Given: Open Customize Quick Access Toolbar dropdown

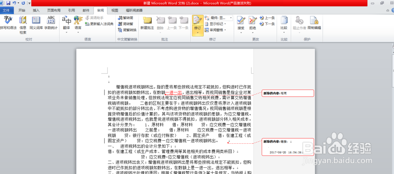Looking at the screenshot, I should pyautogui.click(x=30, y=3).
